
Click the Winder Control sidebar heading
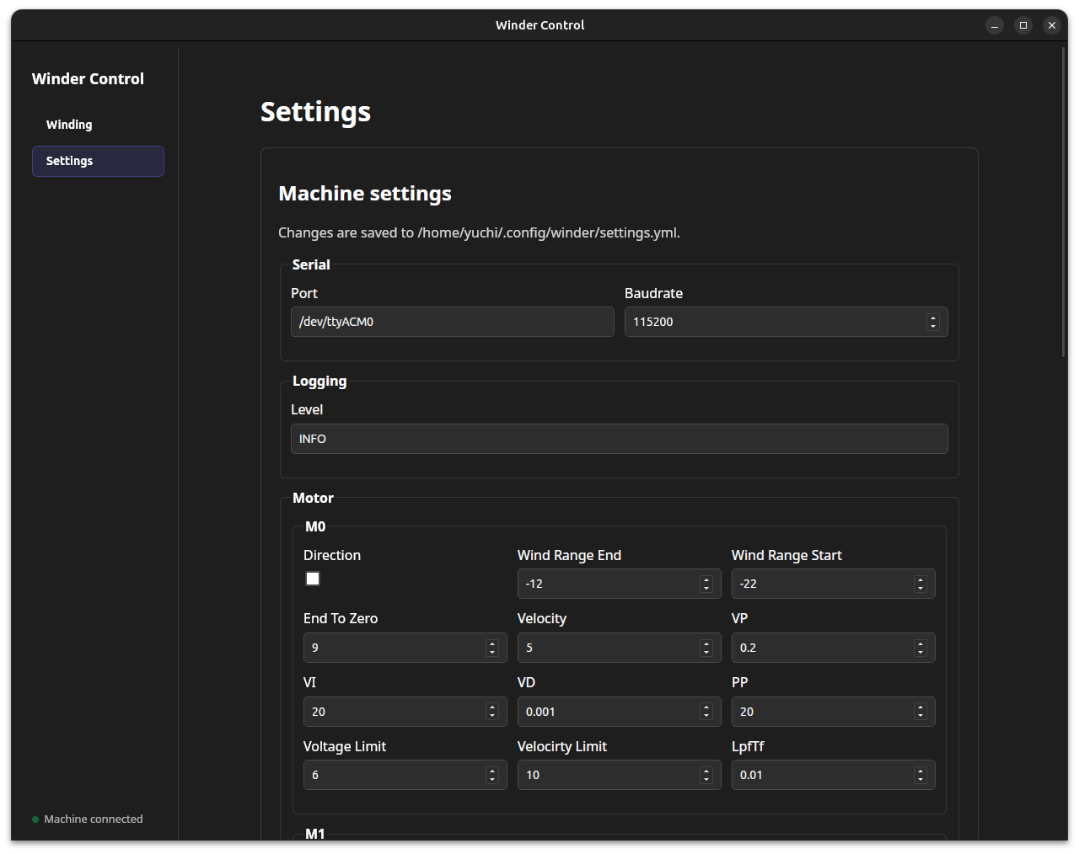tap(88, 78)
